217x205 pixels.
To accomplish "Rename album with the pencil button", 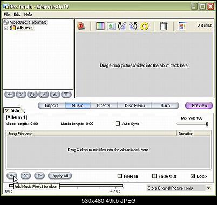I will point(44,95).
